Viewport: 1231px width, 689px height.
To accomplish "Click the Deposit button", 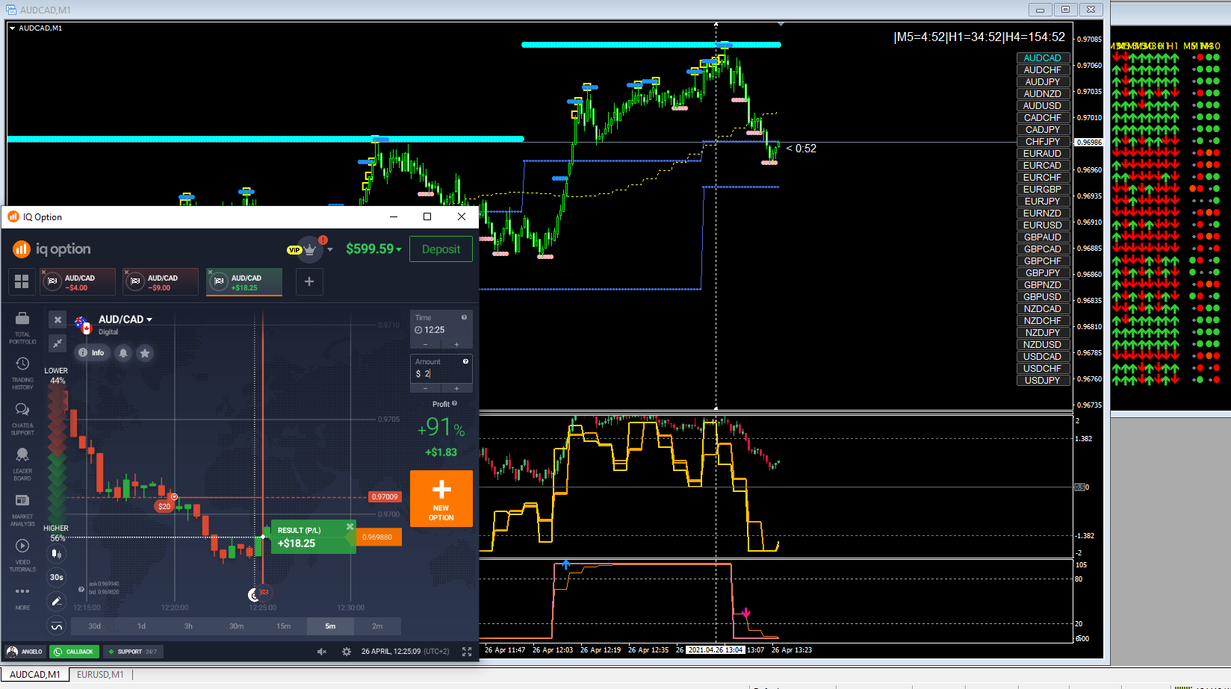I will click(441, 249).
